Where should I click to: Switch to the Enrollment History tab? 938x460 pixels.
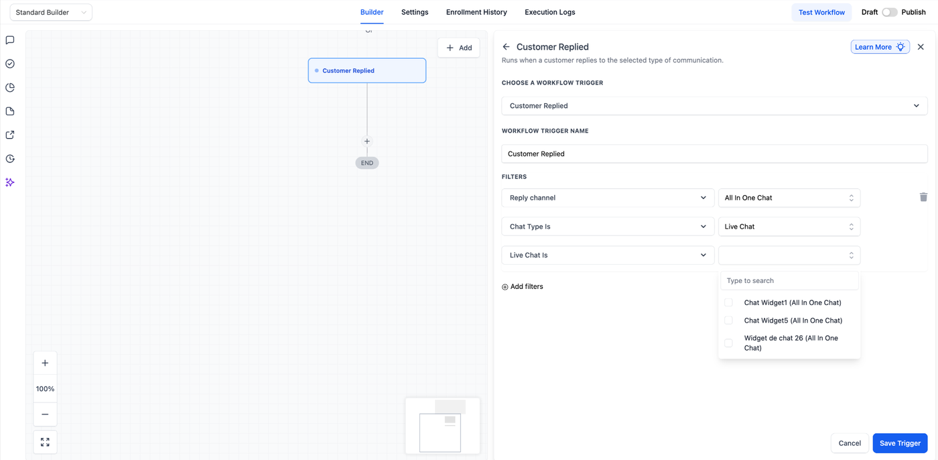(x=476, y=12)
